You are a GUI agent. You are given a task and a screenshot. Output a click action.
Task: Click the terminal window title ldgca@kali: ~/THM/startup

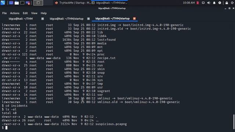pos(112,8)
